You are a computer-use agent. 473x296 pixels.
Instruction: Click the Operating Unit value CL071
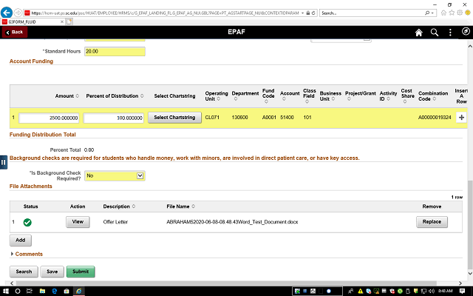212,117
